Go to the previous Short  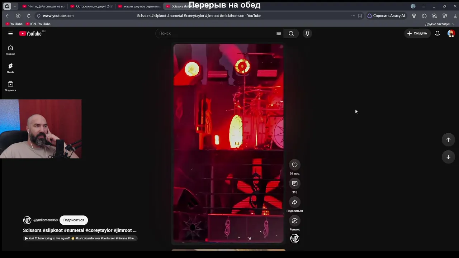(x=448, y=140)
